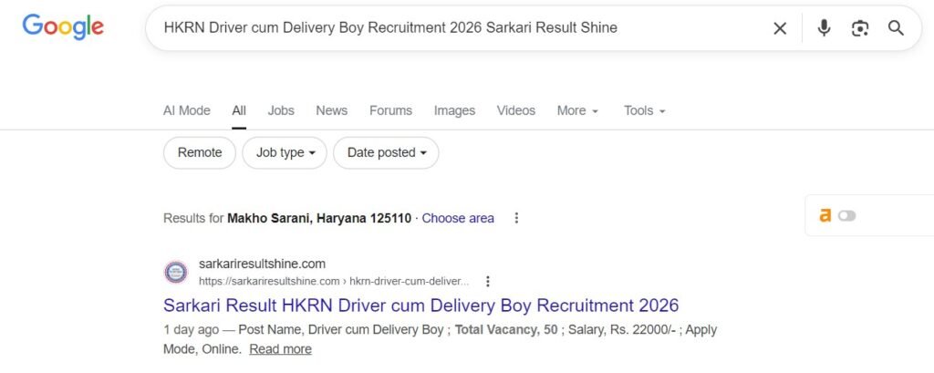Expand the Date posted dropdown
The width and height of the screenshot is (934, 373).
point(386,152)
